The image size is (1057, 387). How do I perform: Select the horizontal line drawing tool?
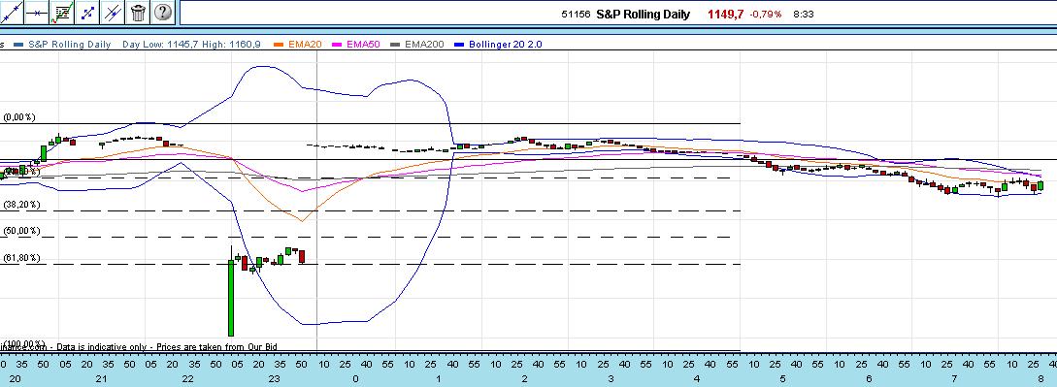click(x=38, y=12)
